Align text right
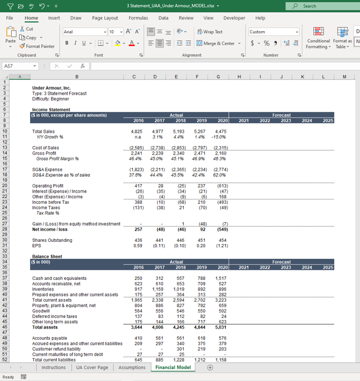Viewport: 360px width, 381px height. [168, 43]
